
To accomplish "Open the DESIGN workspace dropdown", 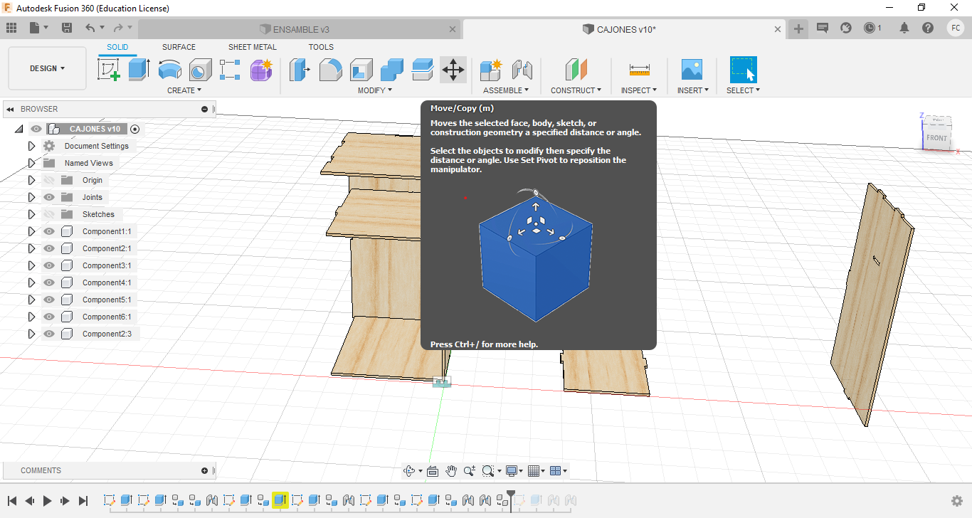I will coord(47,68).
